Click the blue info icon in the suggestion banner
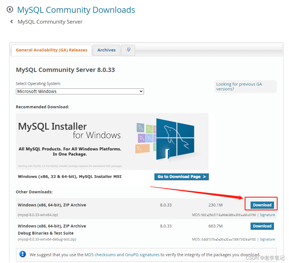This screenshot has height=263, width=289. pos(22,254)
